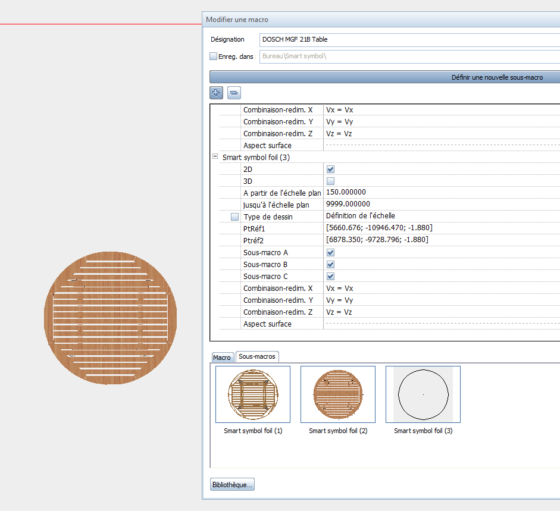560x511 pixels.
Task: Enable the Type de dessin checkbox
Action: point(234,217)
